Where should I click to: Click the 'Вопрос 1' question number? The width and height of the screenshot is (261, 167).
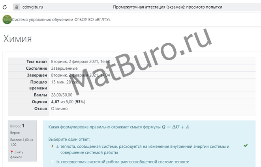click(x=17, y=126)
